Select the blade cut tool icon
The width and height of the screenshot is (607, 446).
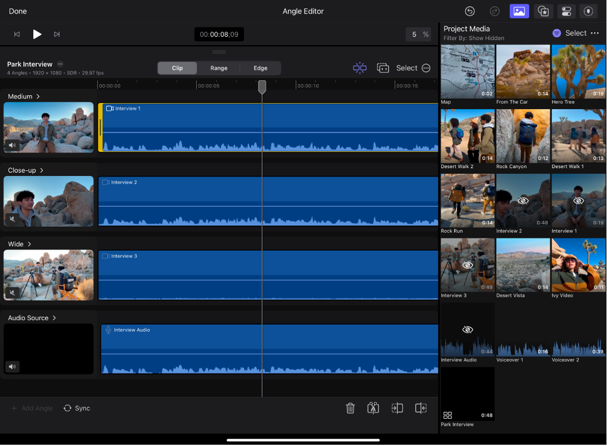tap(373, 408)
